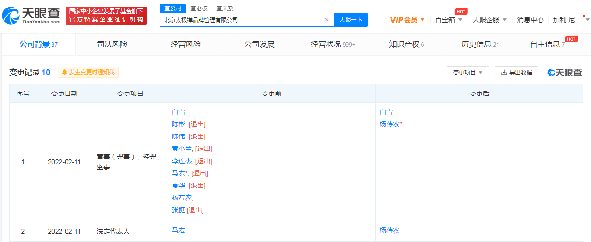Screen dimensions: 591x242
Task: Switch to the 查老板 search tab
Action: (x=199, y=8)
